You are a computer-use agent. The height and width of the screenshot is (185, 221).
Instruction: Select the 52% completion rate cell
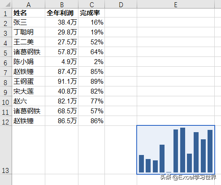[91, 42]
